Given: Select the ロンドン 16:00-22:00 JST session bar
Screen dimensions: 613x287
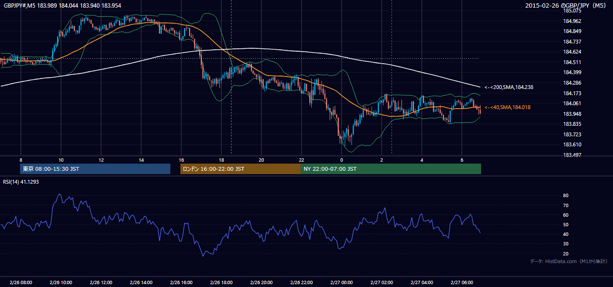Looking at the screenshot, I should point(240,169).
